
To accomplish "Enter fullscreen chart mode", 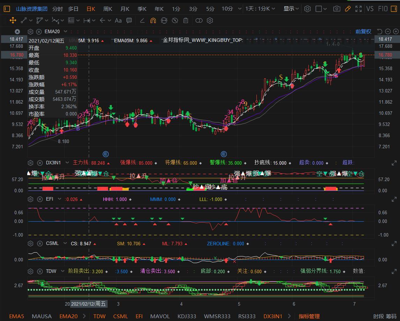I will tap(358, 9).
